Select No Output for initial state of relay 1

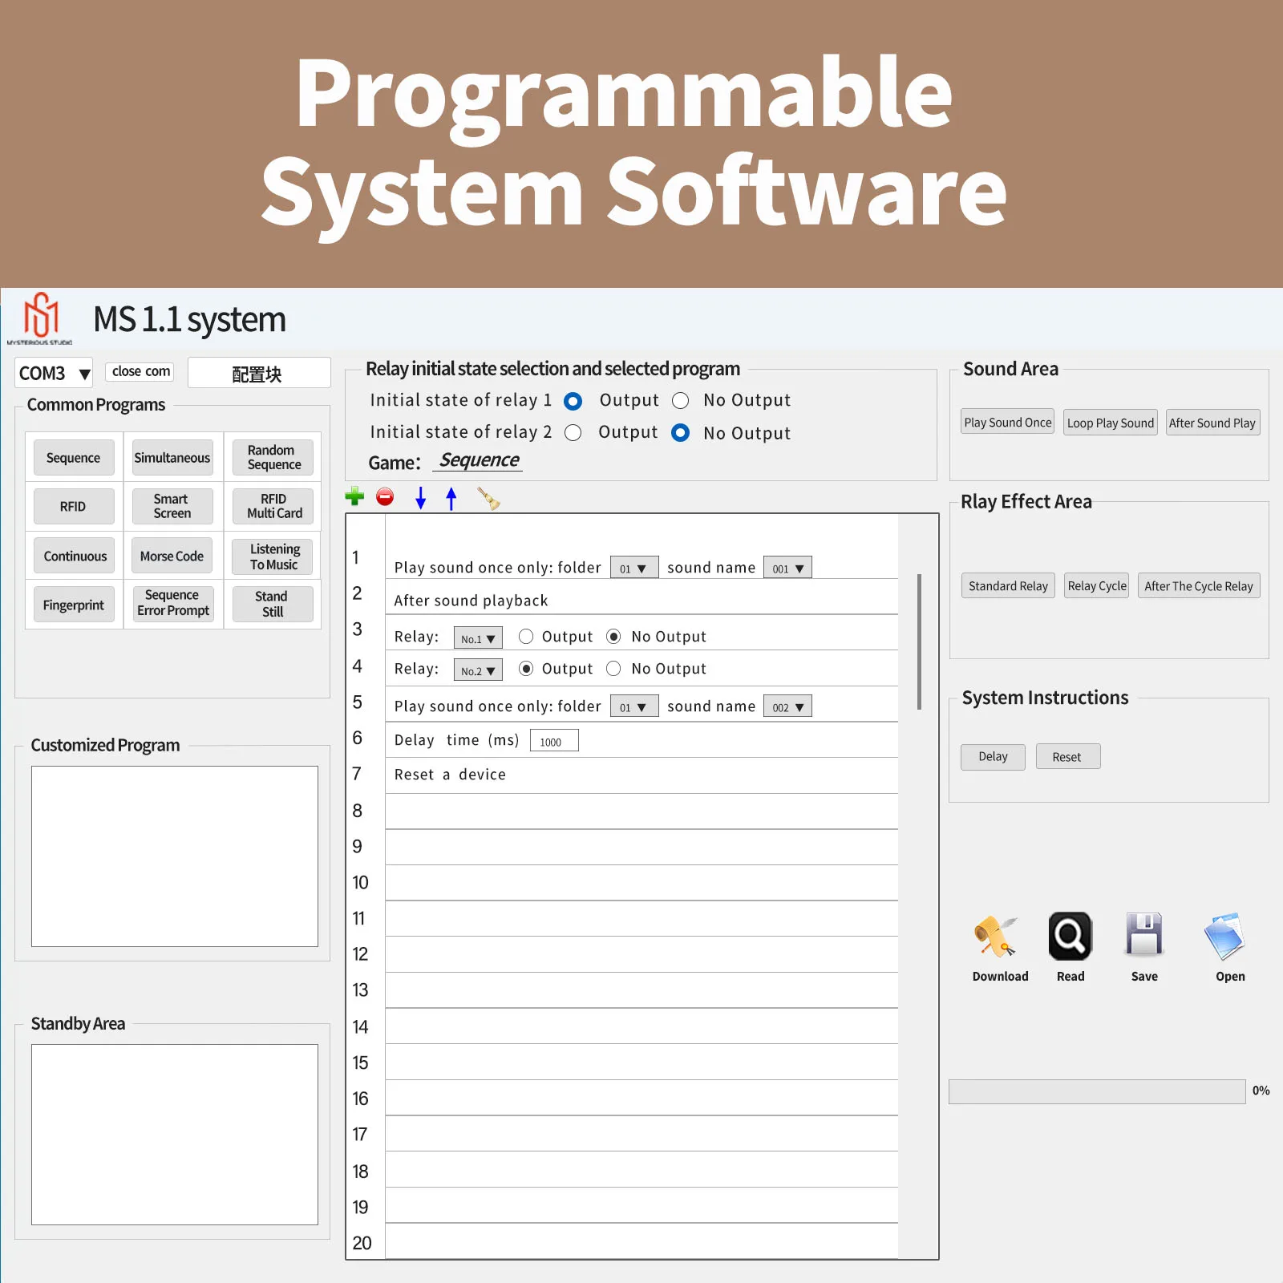point(681,400)
